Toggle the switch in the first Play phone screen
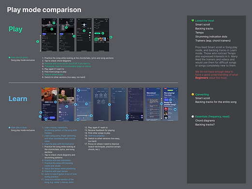Image resolution: width=252 pixels, height=189 pixels. [x=55, y=34]
